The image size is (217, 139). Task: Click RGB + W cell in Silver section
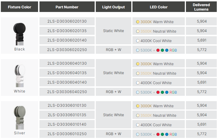point(113,134)
